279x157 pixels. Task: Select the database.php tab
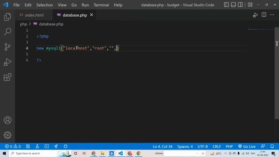click(75, 15)
